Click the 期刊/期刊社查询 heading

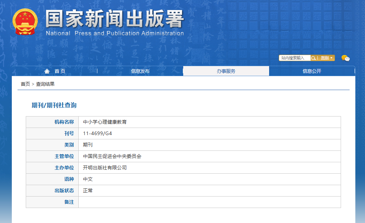tap(54, 105)
